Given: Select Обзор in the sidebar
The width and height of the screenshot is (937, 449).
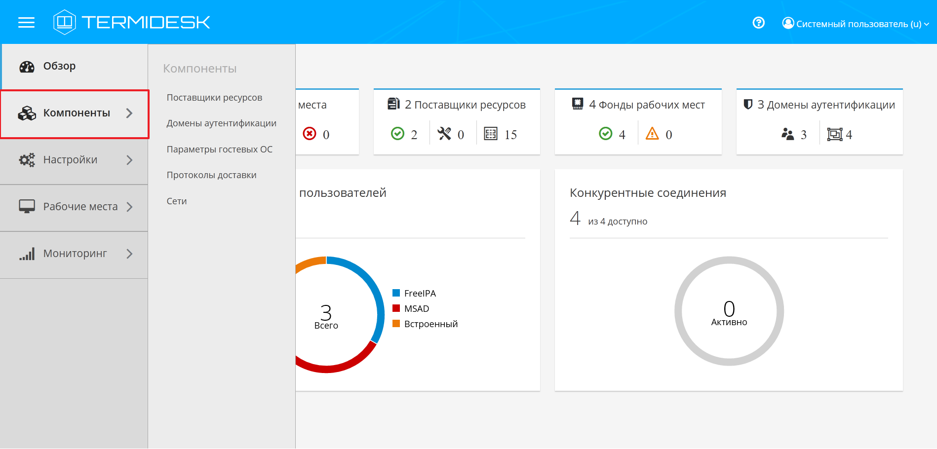Looking at the screenshot, I should pos(59,66).
